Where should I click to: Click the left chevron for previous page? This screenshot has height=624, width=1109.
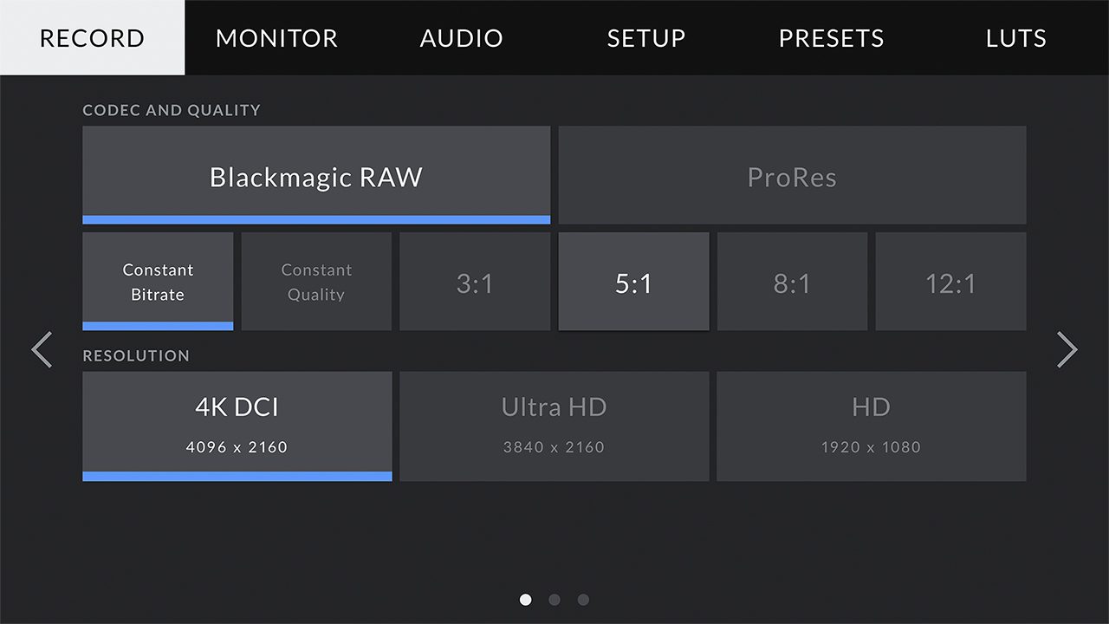pos(42,350)
